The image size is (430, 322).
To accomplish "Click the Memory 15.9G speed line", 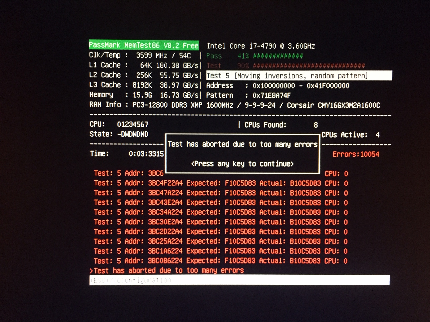I will click(144, 95).
